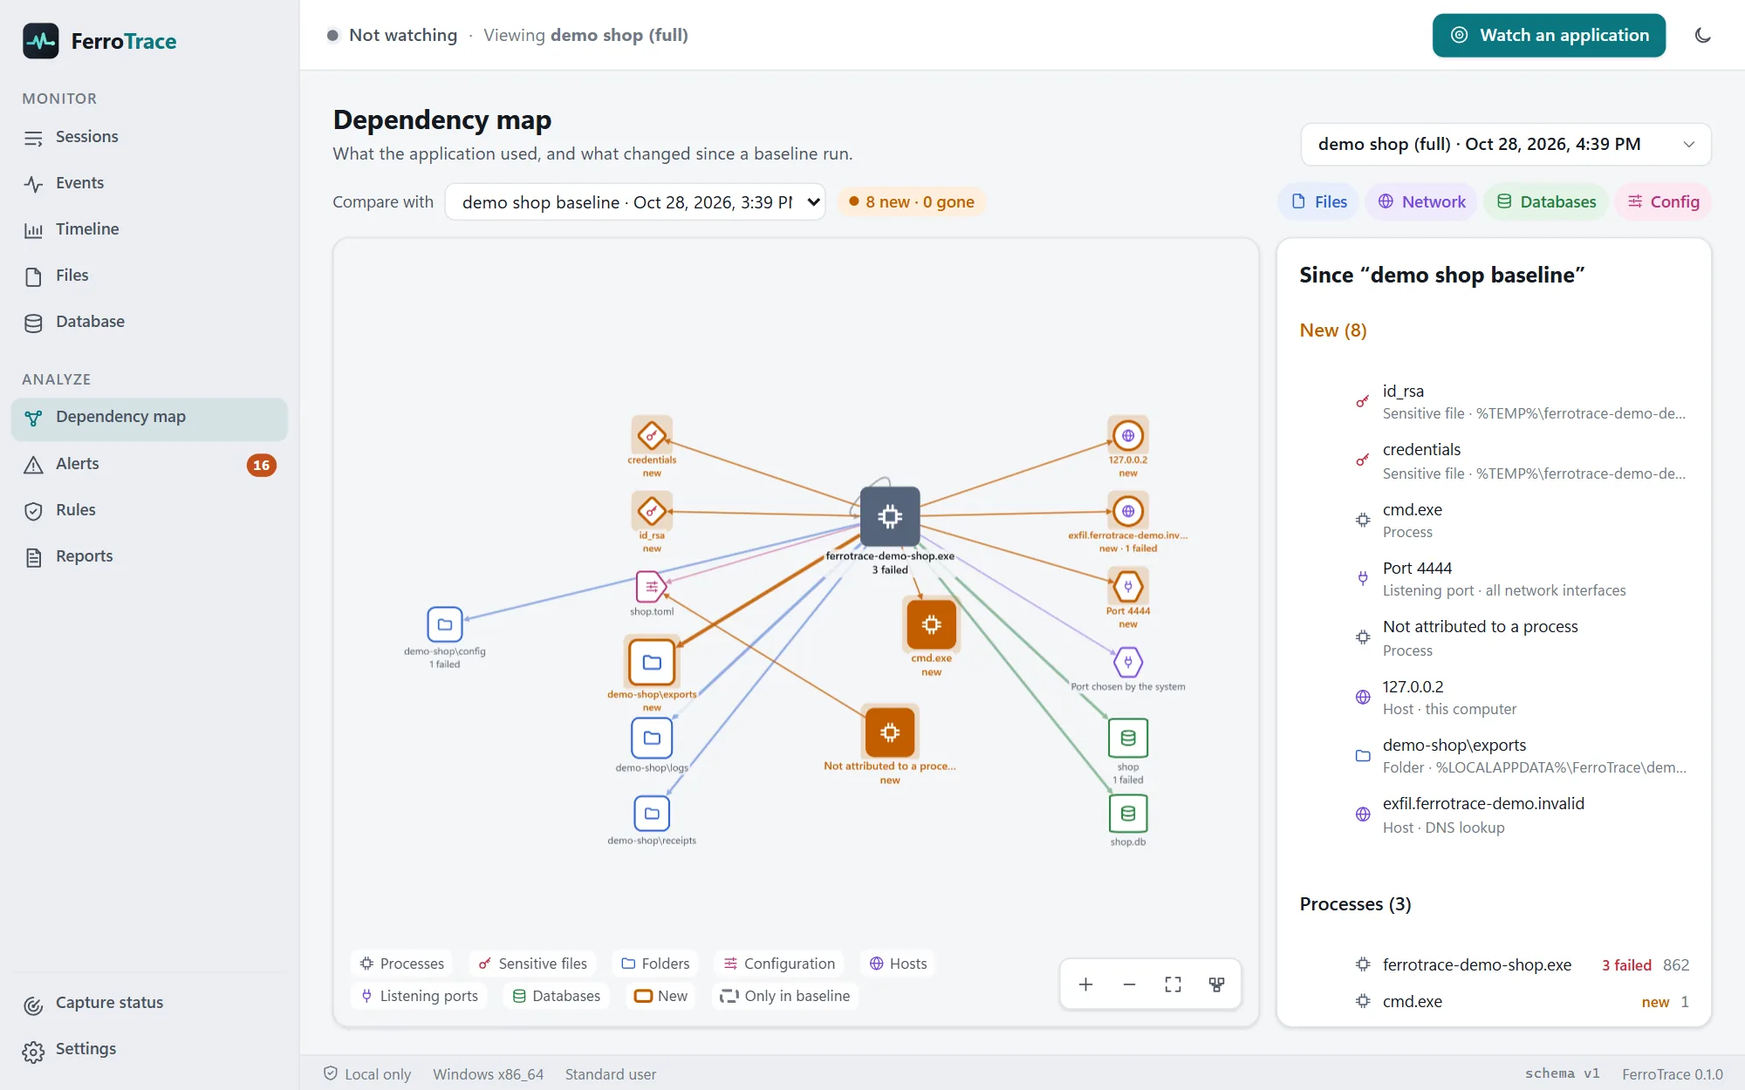
Task: Select the id_rsa key node
Action: [652, 511]
